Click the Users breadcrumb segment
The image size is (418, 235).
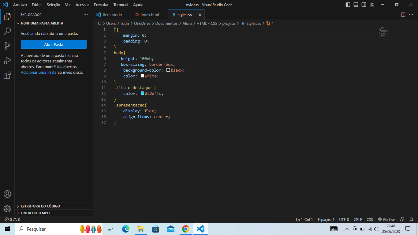coord(111,23)
